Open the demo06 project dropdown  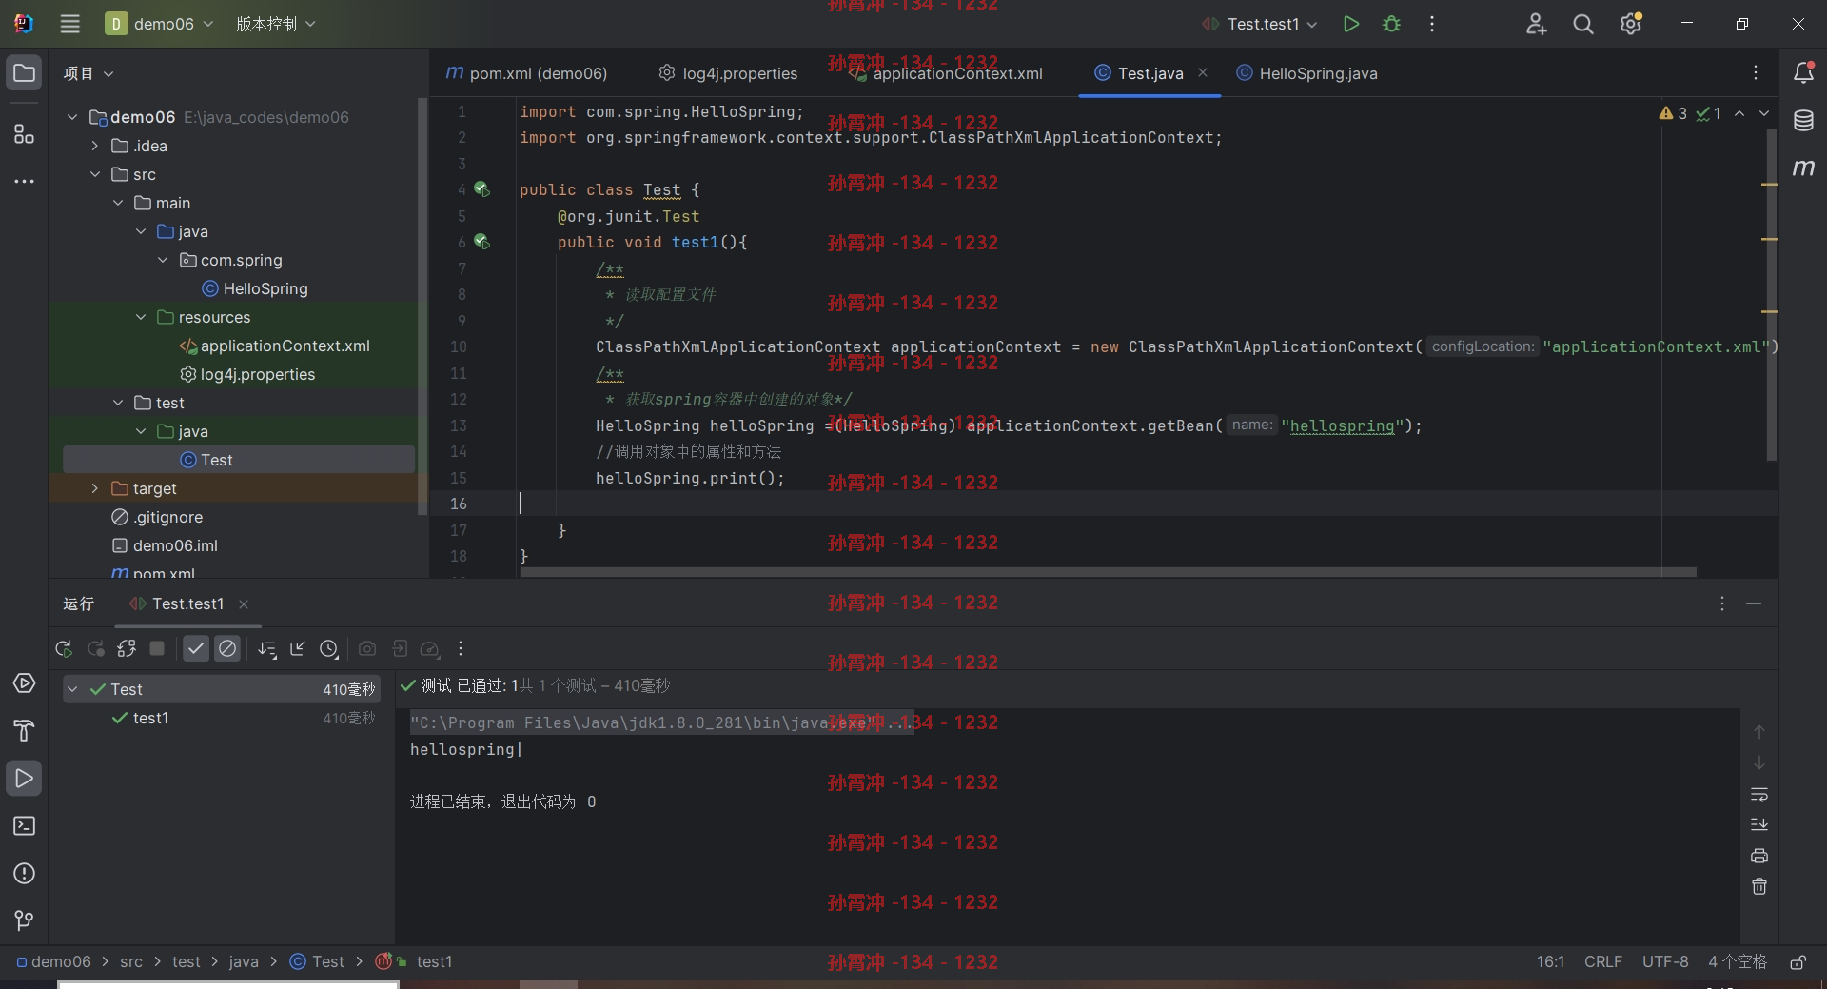(x=159, y=24)
